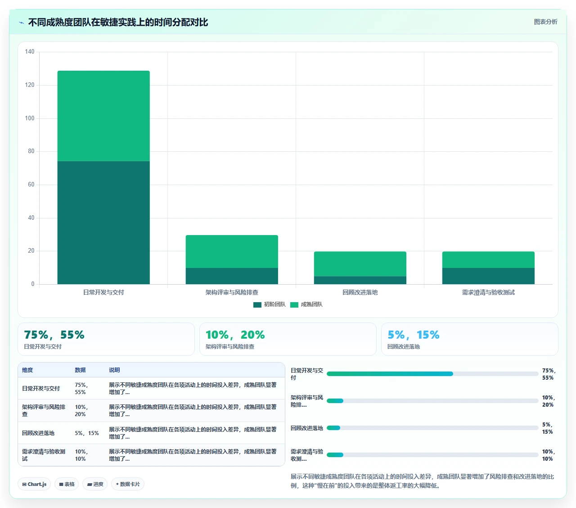Click the 日常开发与交付 progress bar
Image resolution: width=576 pixels, height=508 pixels.
[432, 374]
